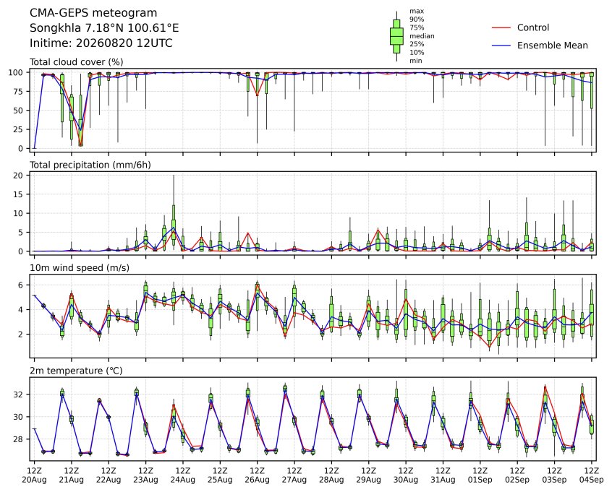Click the Total precipitation panel title

90,165
